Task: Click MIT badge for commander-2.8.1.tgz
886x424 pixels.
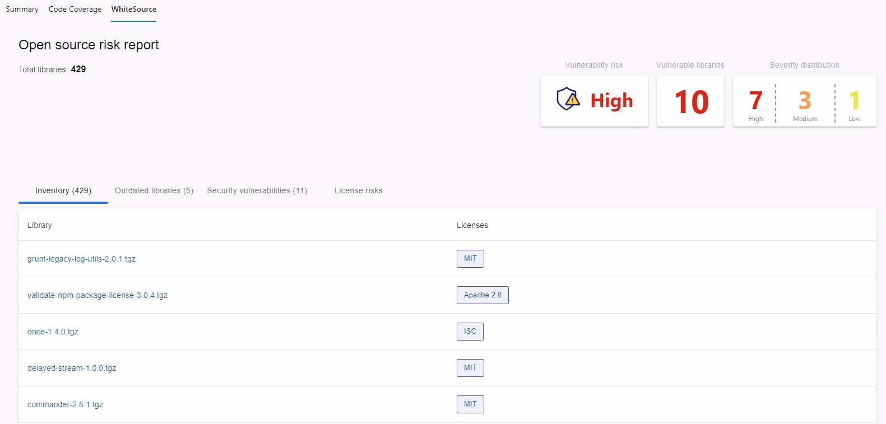Action: [470, 404]
